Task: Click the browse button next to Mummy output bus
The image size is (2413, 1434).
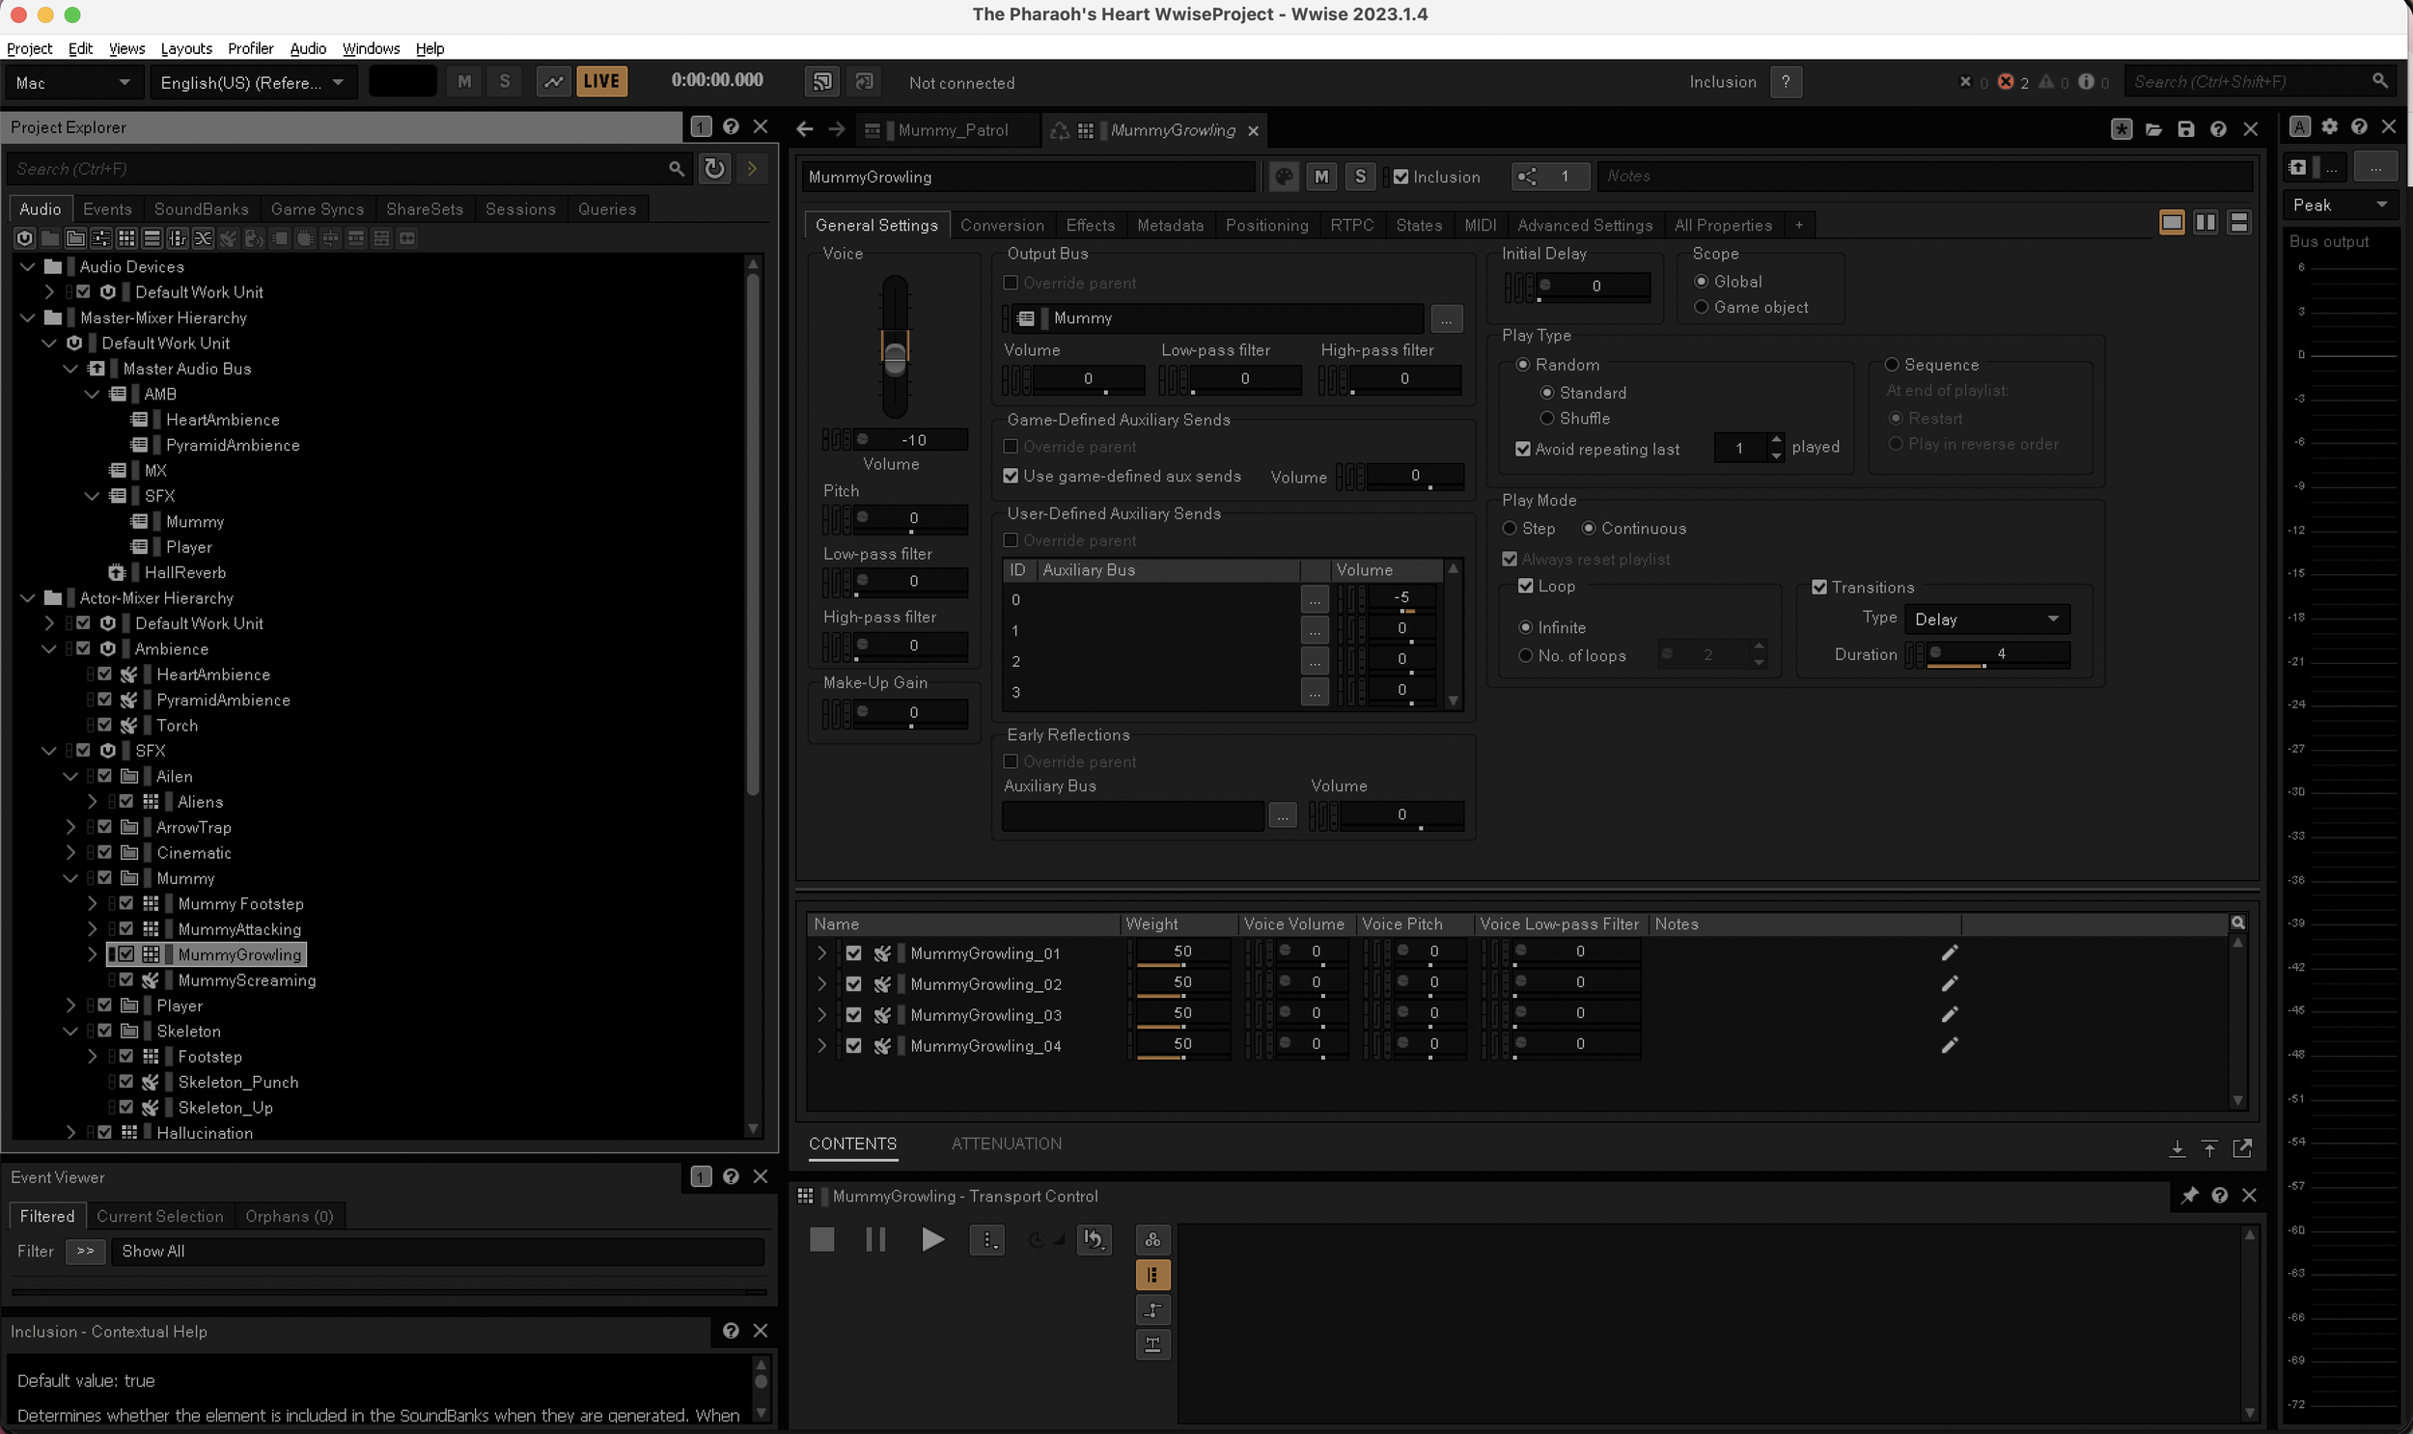Action: coord(1446,318)
